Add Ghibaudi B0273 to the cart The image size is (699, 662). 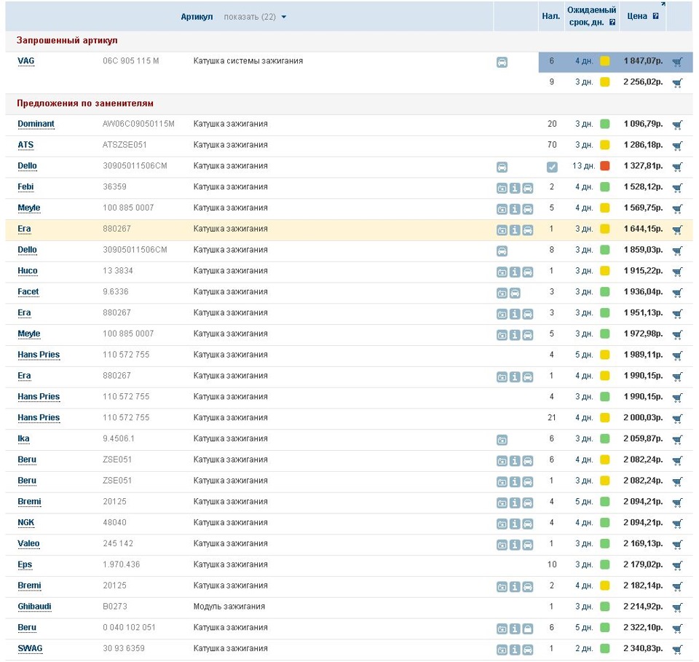coord(677,607)
